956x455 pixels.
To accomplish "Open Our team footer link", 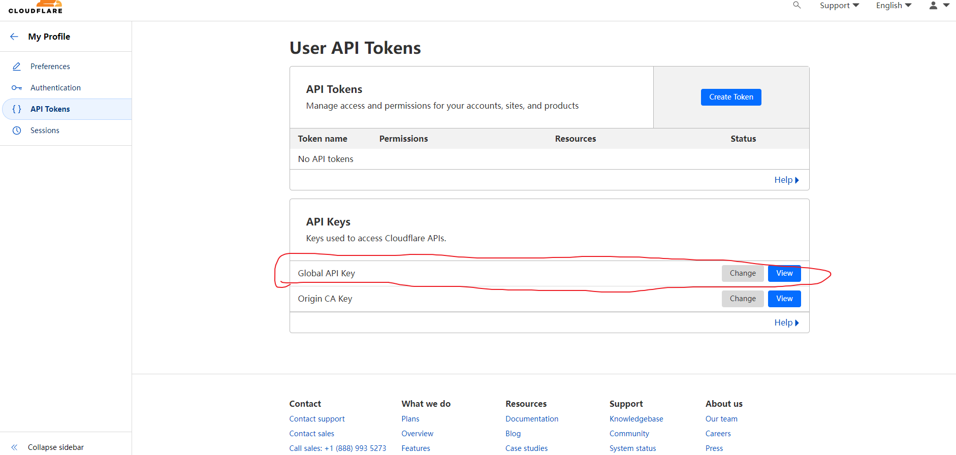I will coord(721,419).
